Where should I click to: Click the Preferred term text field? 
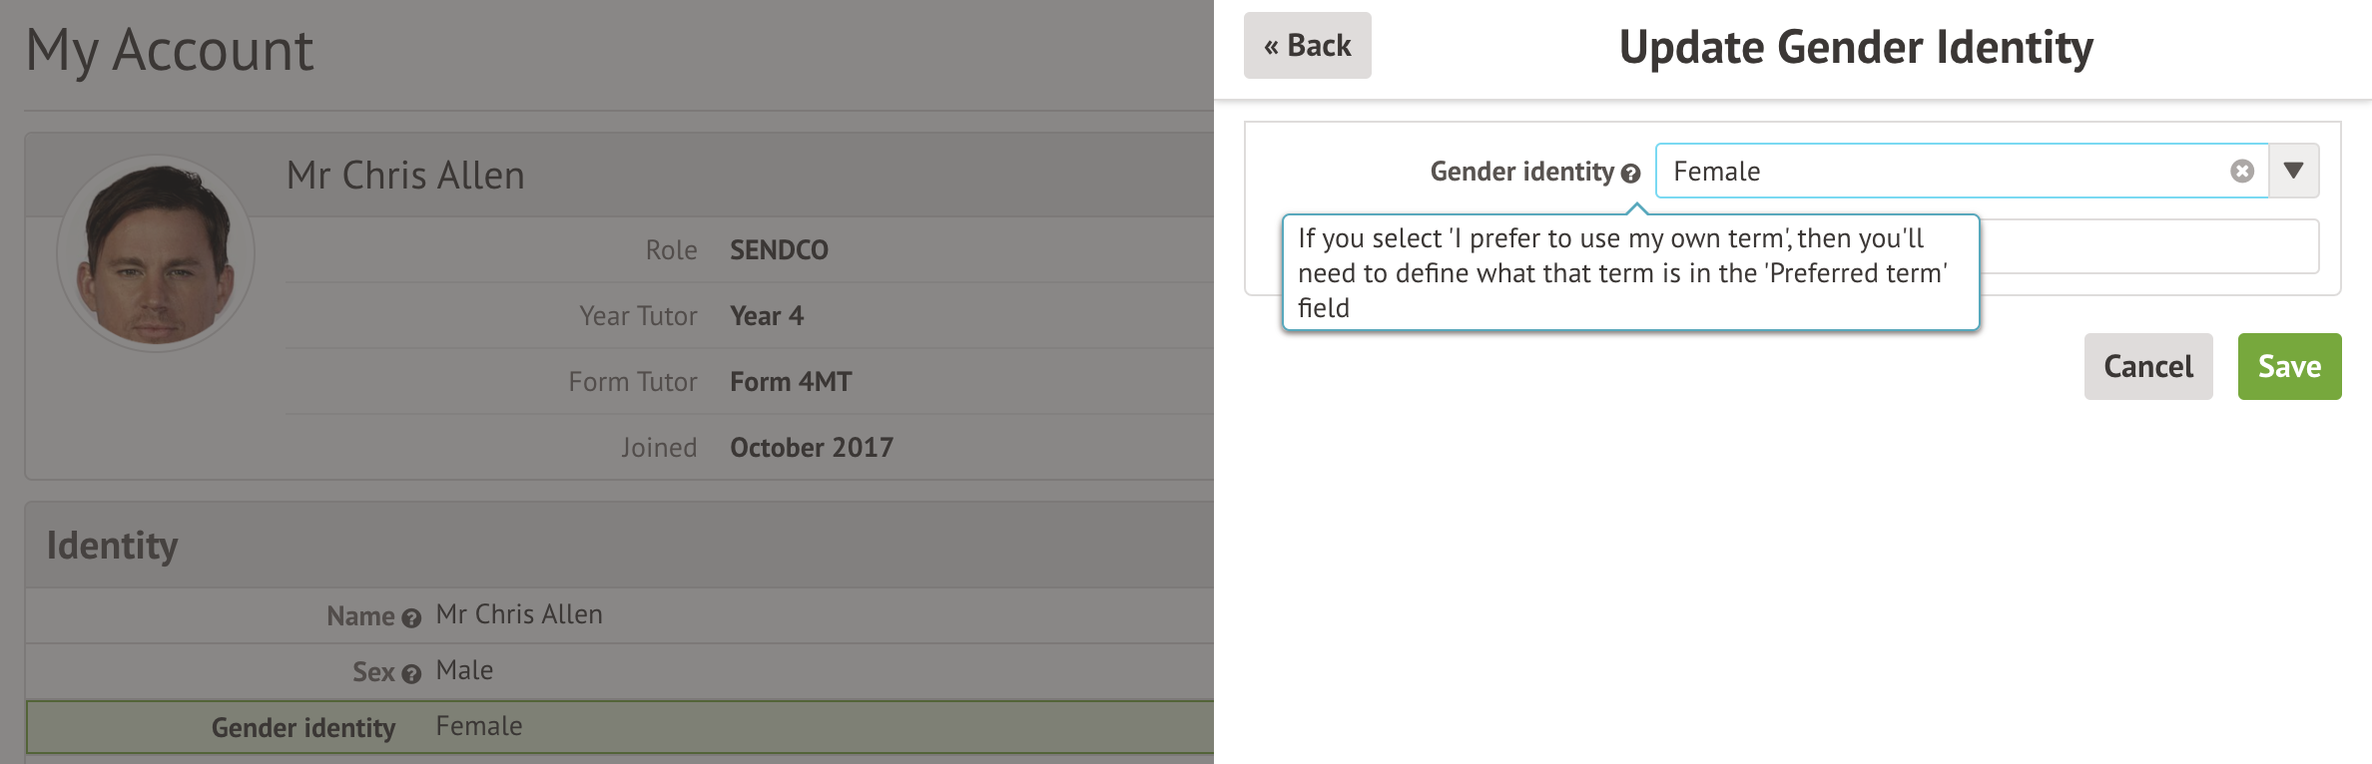tap(2146, 246)
